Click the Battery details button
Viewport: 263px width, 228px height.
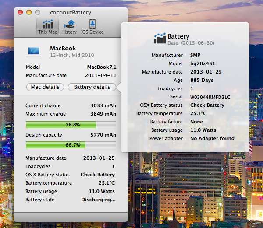(x=92, y=87)
